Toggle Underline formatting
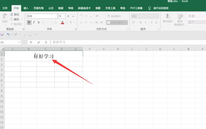The image size is (206, 129). (39, 22)
